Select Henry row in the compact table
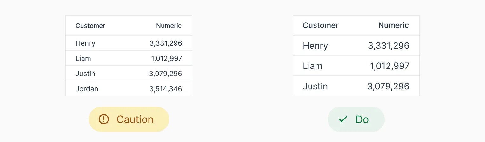Viewport: 485px width, 142px height. coord(85,43)
